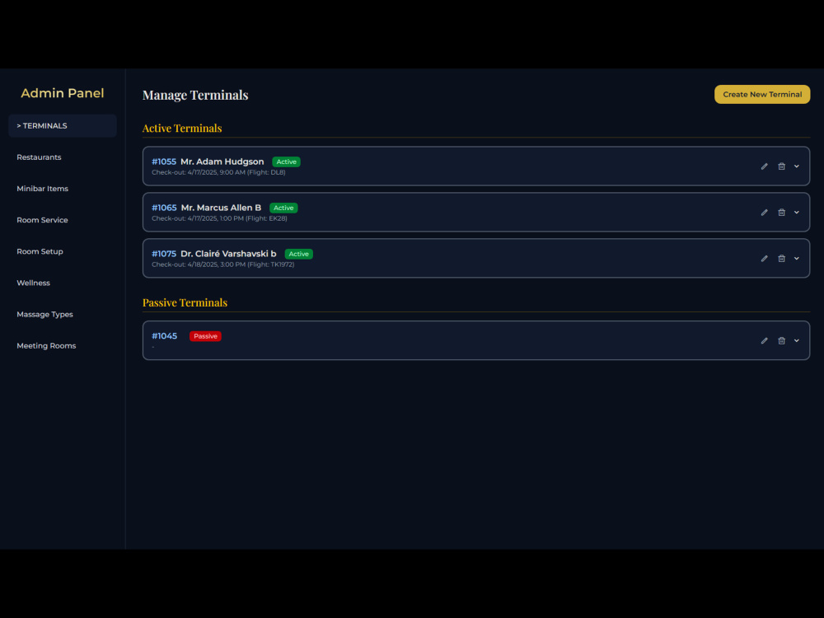The width and height of the screenshot is (824, 618).
Task: Delete passive terminal #1045 using trash icon
Action: 781,340
